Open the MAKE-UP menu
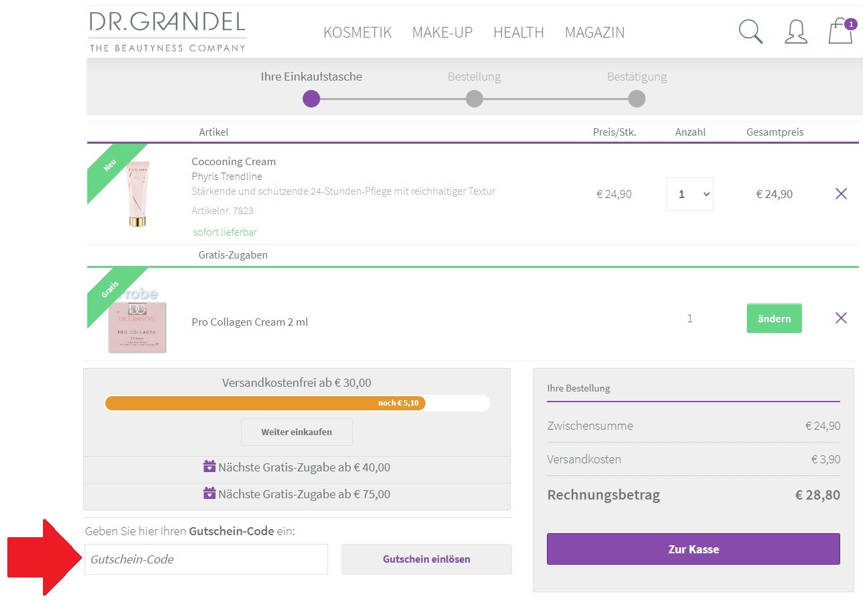Viewport: 863px width, 603px height. (442, 32)
